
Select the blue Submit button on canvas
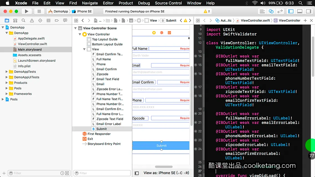coord(161,145)
